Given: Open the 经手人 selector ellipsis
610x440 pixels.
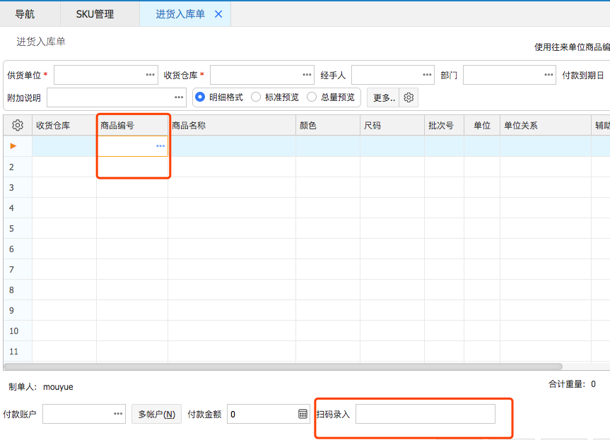Looking at the screenshot, I should (426, 74).
